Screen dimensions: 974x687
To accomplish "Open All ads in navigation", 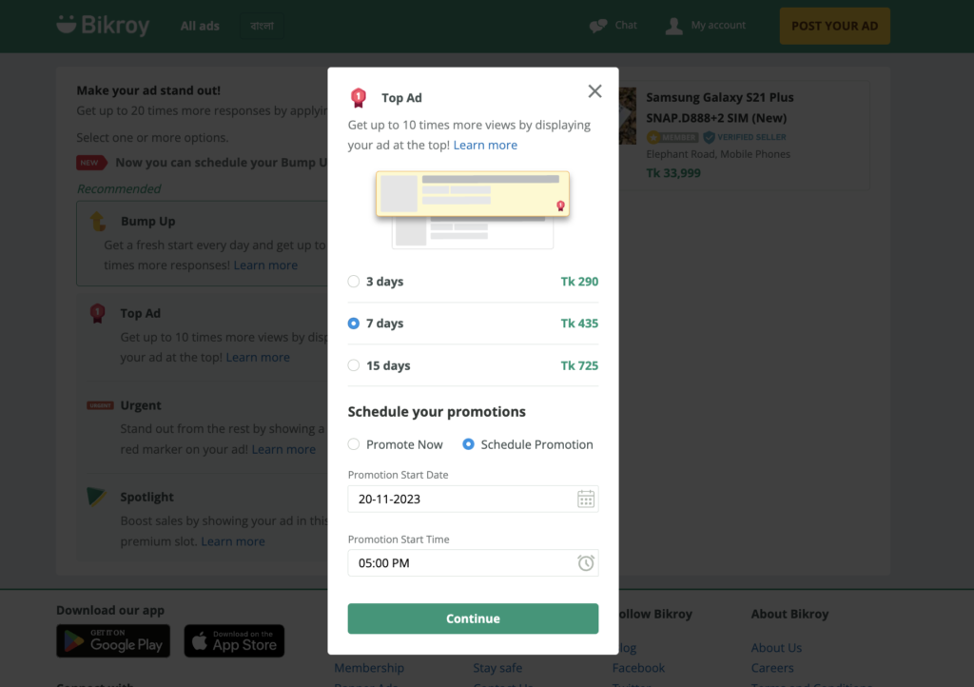I will [x=200, y=26].
